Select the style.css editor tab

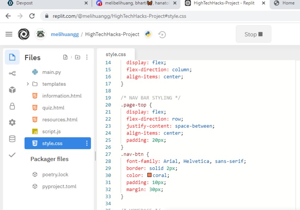(x=116, y=55)
